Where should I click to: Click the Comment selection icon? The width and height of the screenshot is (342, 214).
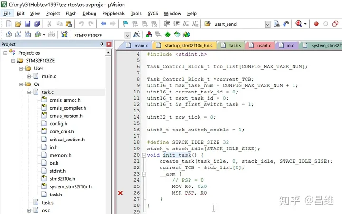click(186, 24)
